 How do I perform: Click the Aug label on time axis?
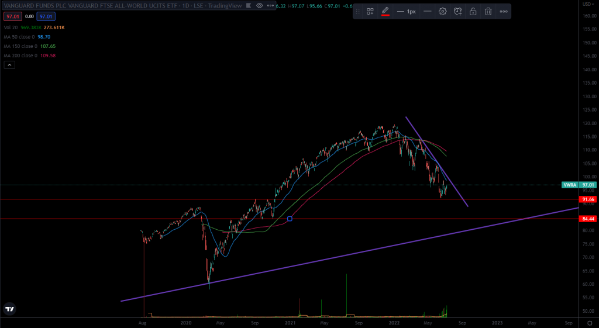(x=143, y=323)
